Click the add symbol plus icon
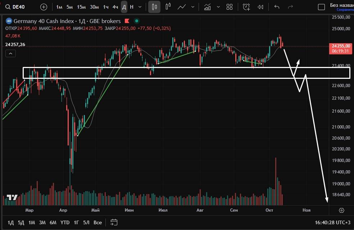This screenshot has width=354, height=230. tap(44, 7)
